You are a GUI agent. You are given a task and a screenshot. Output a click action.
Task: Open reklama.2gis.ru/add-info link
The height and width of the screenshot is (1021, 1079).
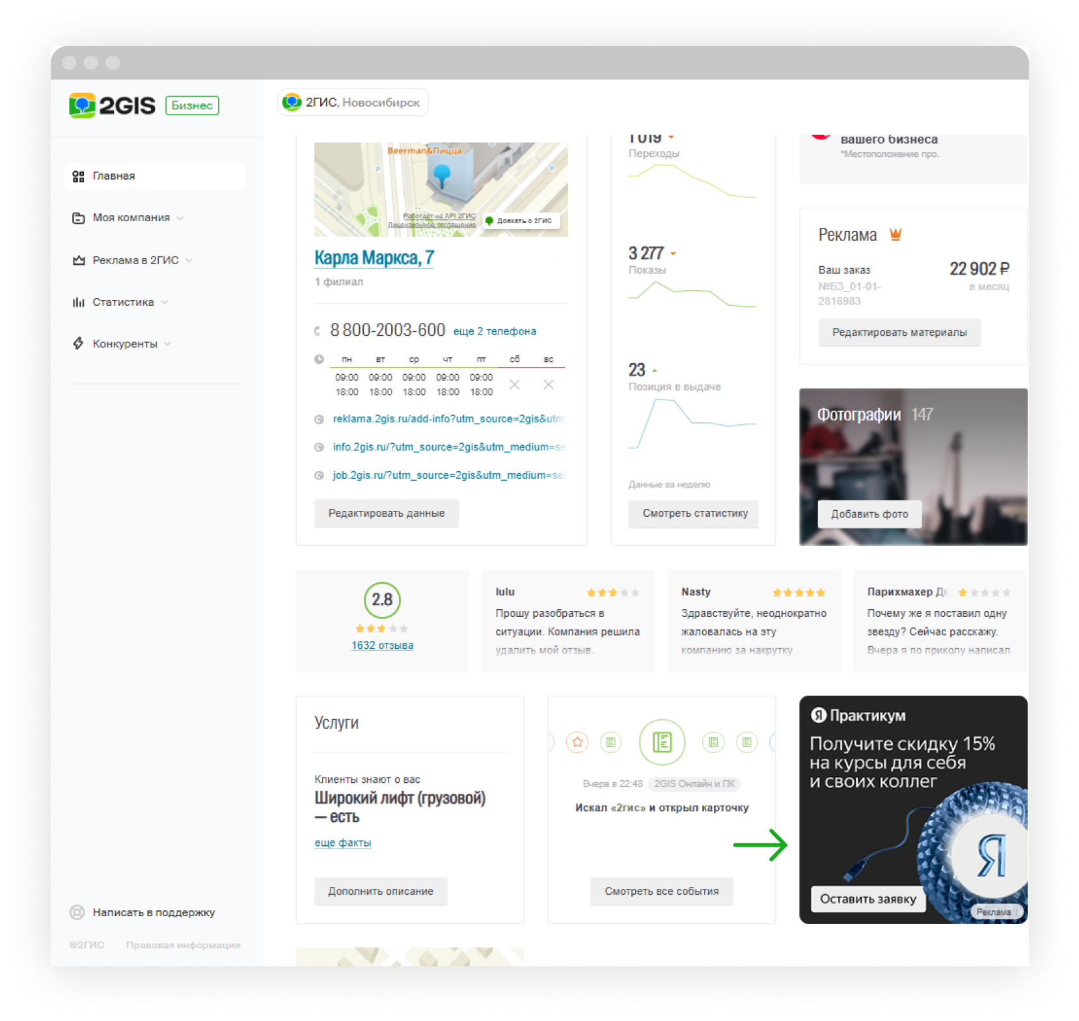[x=448, y=419]
